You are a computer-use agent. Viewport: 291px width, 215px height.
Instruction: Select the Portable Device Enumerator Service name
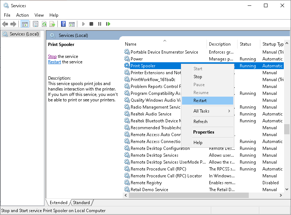click(164, 52)
